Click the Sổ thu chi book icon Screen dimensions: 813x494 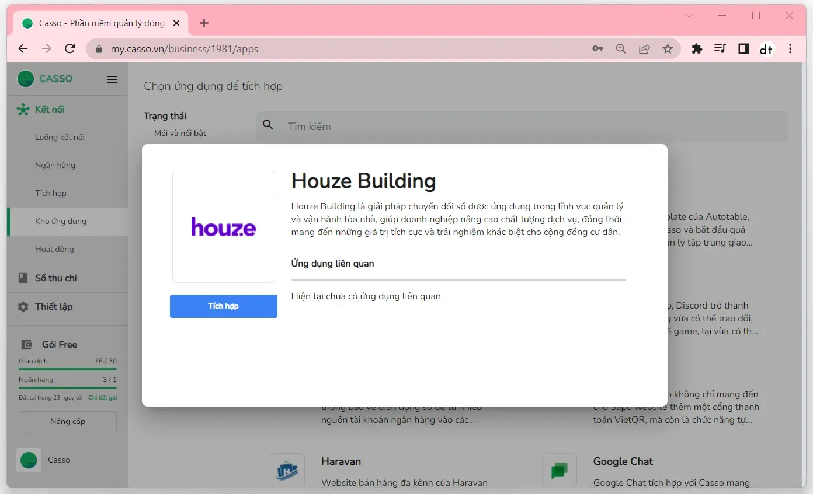[x=23, y=278]
